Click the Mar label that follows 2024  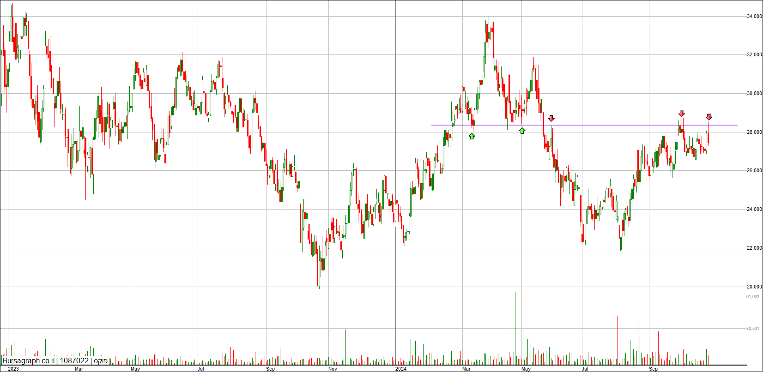(x=467, y=369)
